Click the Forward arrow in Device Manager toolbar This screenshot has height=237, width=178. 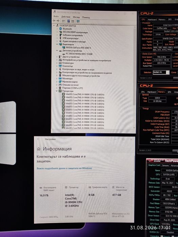(x=58, y=21)
